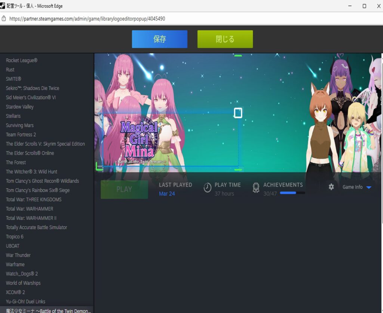The width and height of the screenshot is (383, 313).
Task: Click the play time clock icon
Action: click(x=208, y=188)
